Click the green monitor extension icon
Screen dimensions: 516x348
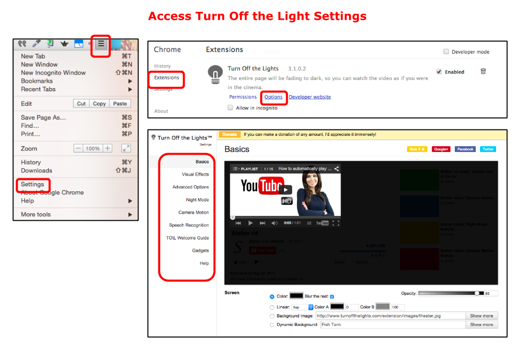pyautogui.click(x=50, y=44)
